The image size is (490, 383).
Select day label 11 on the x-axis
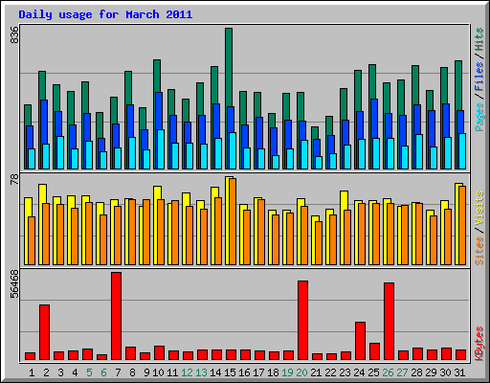(172, 372)
